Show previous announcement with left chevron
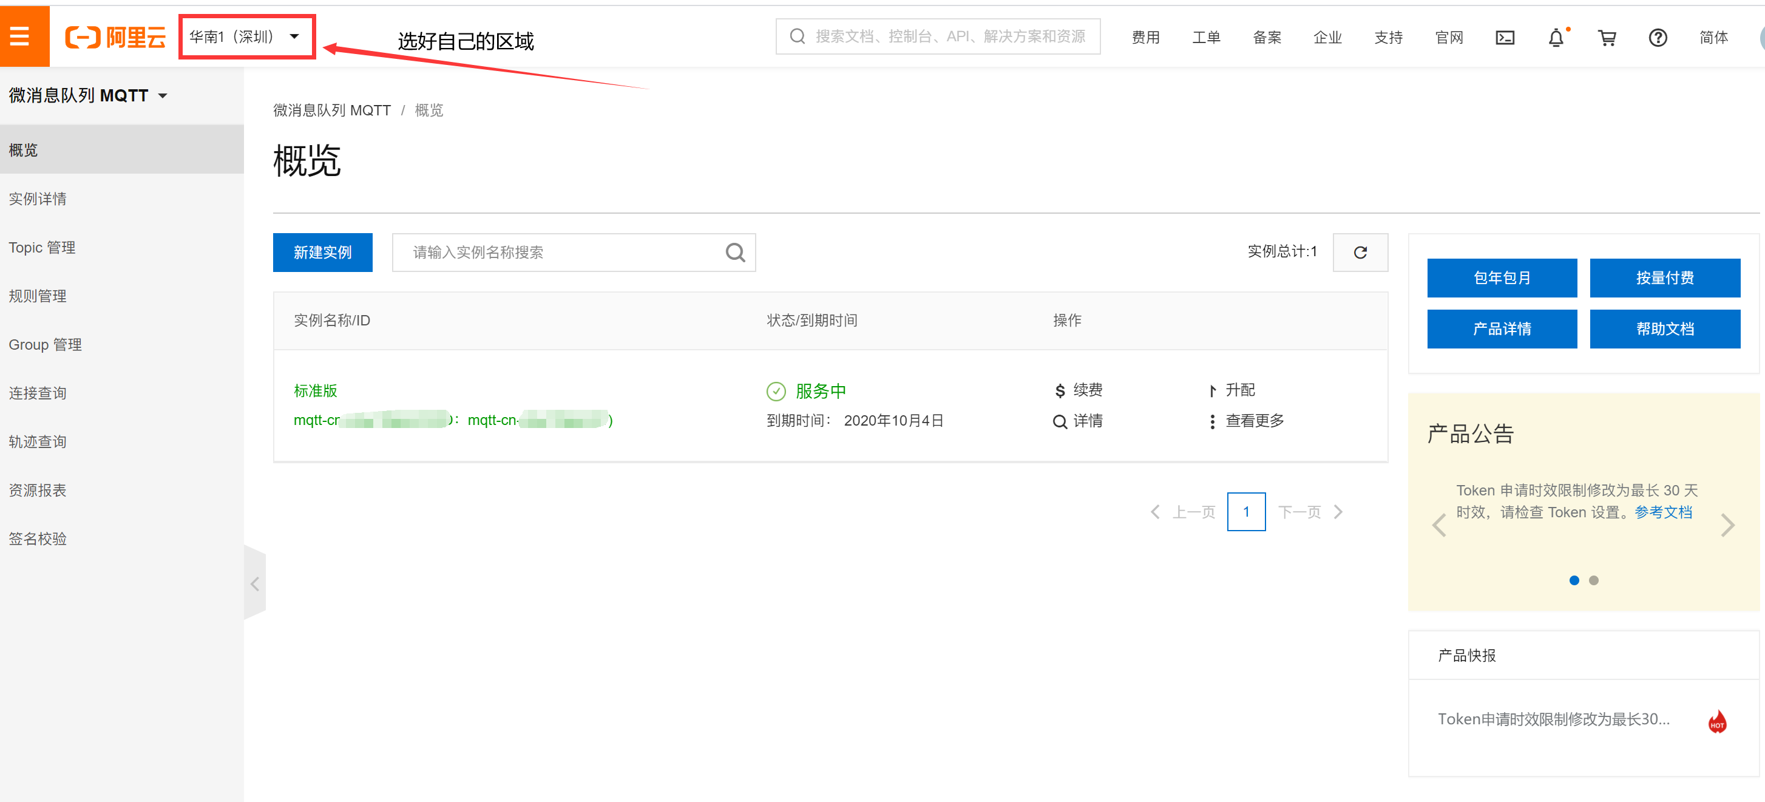Image resolution: width=1765 pixels, height=802 pixels. (x=1439, y=526)
